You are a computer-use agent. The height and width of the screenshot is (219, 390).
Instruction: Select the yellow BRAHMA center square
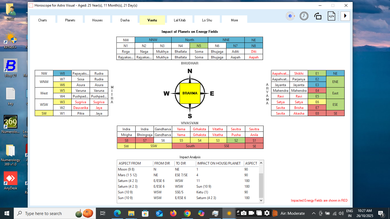[190, 93]
